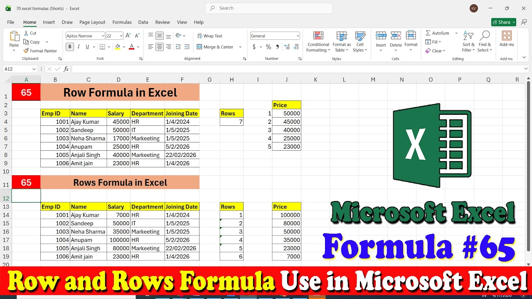Switch to the Page Layout tab

(x=92, y=22)
